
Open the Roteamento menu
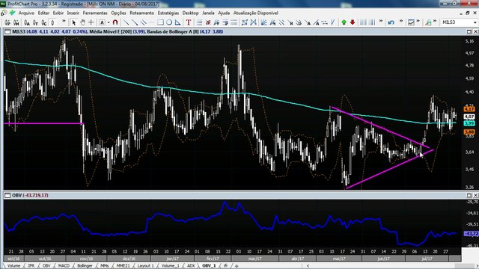pos(141,13)
